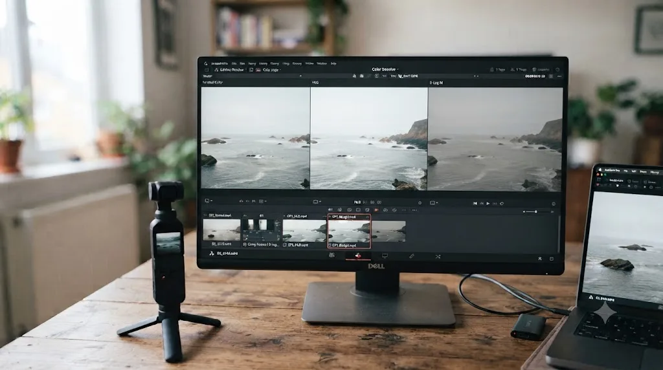Viewport: 663px width, 370px height.
Task: Click the second labeled button in the top-right toolbar
Action: tap(519, 69)
